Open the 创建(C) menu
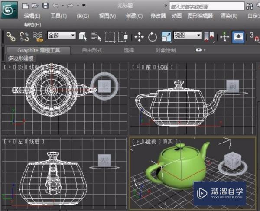The height and width of the screenshot is (211, 260). [134, 16]
